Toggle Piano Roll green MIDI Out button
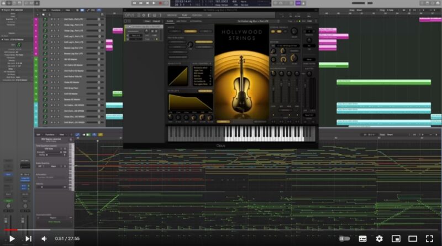Screen dimensions: 442x246 tap(88, 135)
